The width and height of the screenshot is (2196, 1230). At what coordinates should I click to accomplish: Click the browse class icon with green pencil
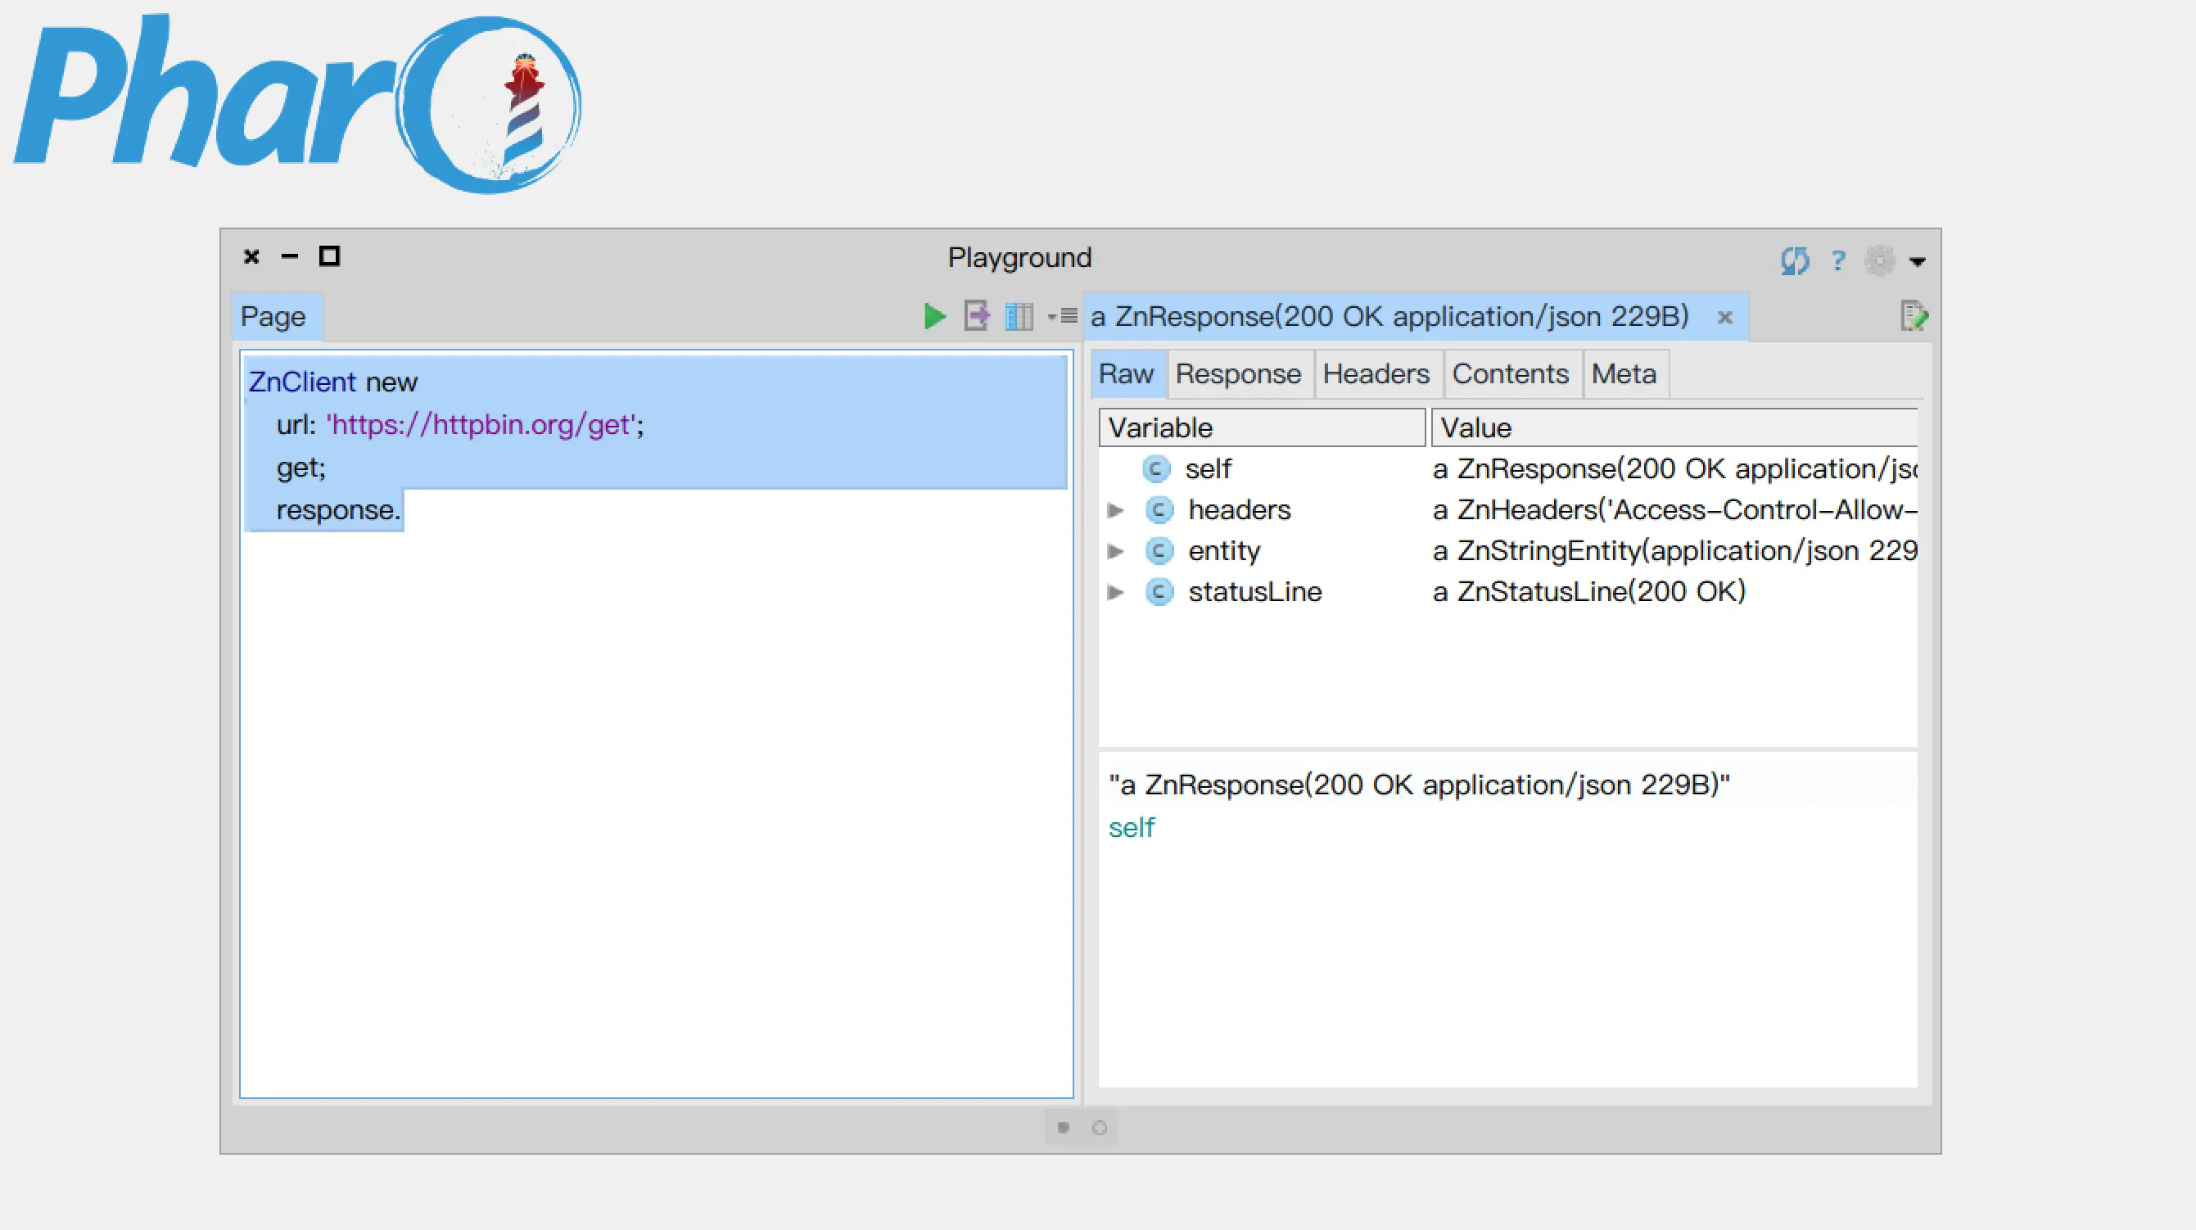coord(1913,316)
